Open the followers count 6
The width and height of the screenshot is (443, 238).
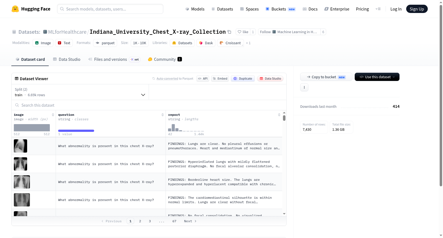323,32
